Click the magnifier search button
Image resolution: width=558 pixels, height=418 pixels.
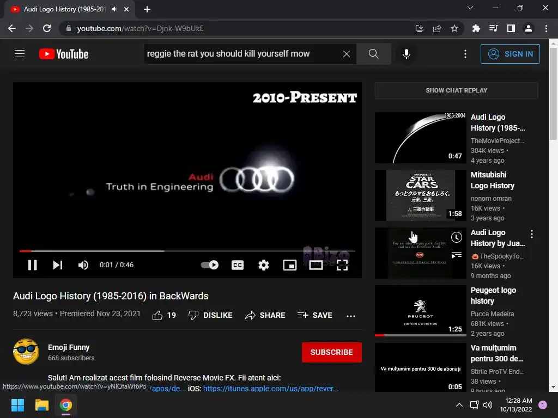coord(373,54)
